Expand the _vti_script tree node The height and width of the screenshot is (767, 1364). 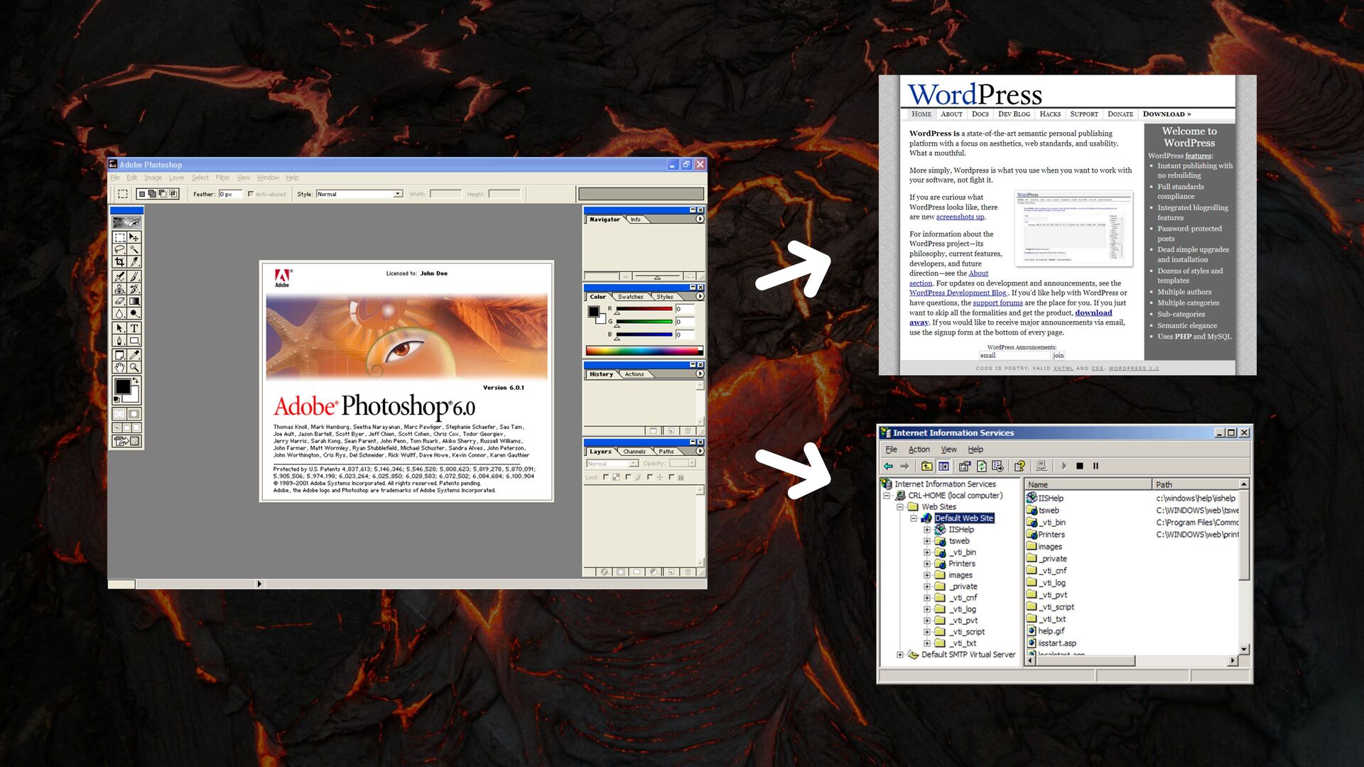[x=927, y=632]
